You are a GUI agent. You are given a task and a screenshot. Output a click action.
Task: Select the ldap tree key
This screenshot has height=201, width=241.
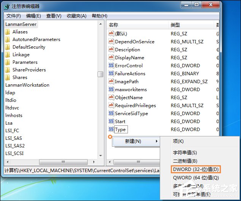tap(10, 93)
